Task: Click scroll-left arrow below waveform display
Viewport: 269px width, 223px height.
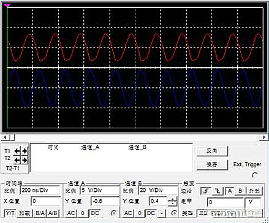Action: [x=5, y=137]
